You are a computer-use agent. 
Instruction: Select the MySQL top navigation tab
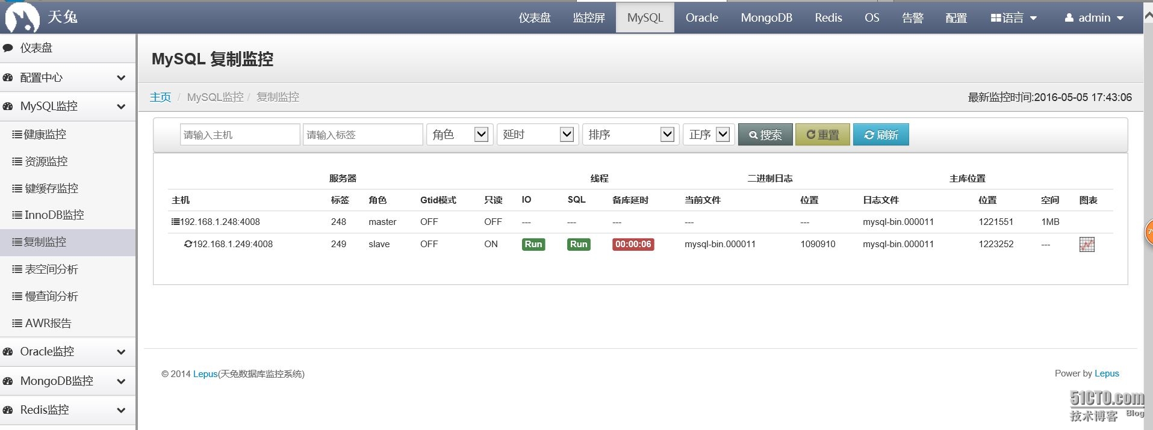pos(645,18)
